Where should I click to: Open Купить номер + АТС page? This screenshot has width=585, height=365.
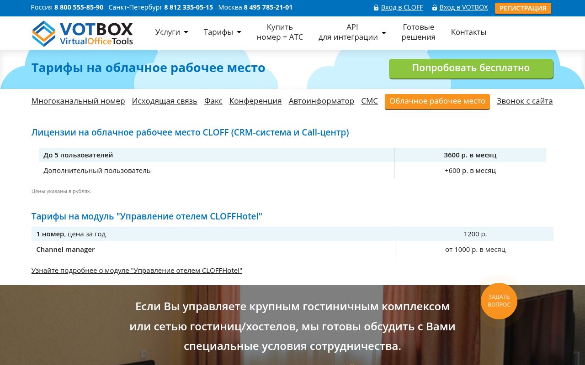coord(280,32)
